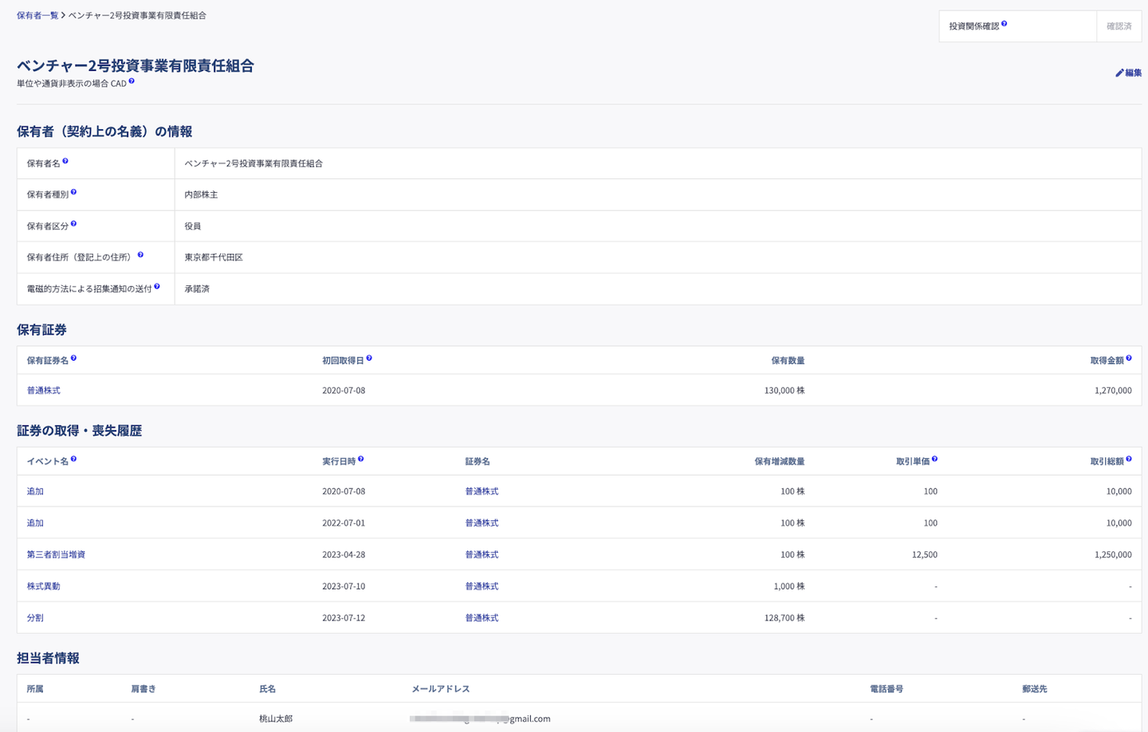Click help icon beside 実行日時 header

tap(361, 459)
